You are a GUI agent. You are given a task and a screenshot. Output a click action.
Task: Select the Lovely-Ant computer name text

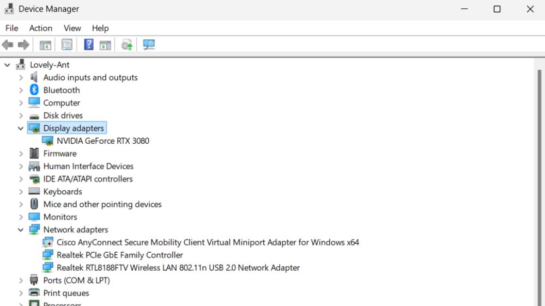click(x=50, y=65)
